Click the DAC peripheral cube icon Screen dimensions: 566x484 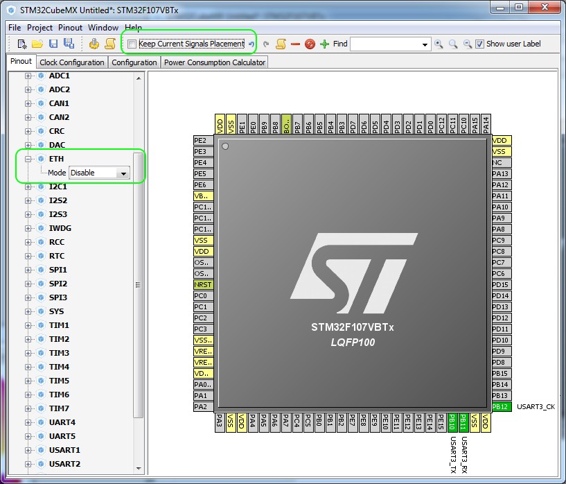pyautogui.click(x=41, y=145)
